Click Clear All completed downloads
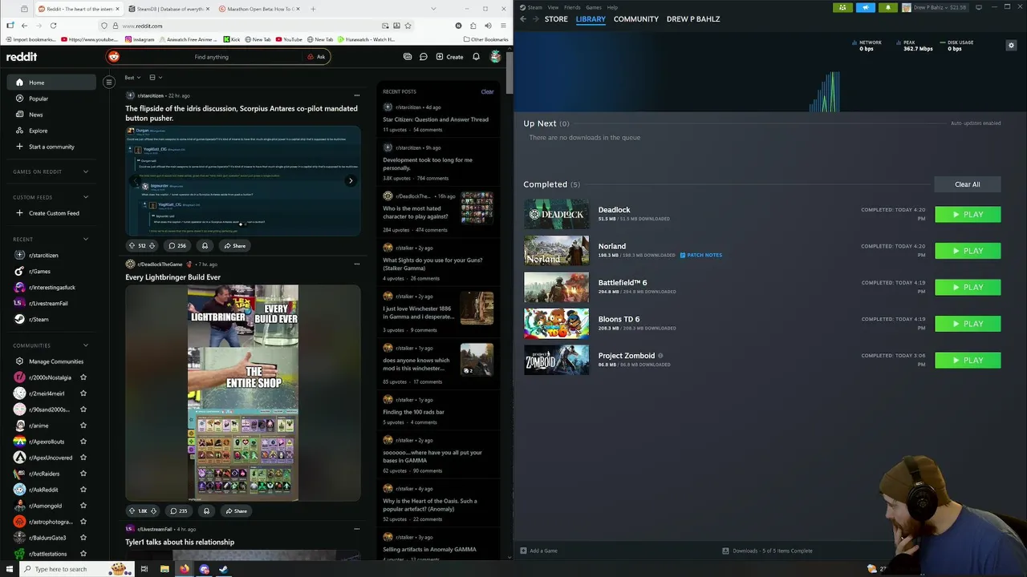Screen dimensions: 1027x577 [x=968, y=184]
